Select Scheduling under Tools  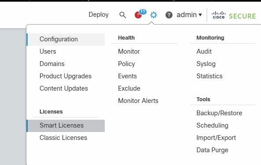pos(212,125)
